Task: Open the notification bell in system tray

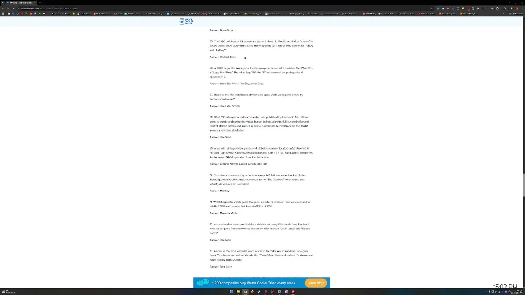Action: 521,292
